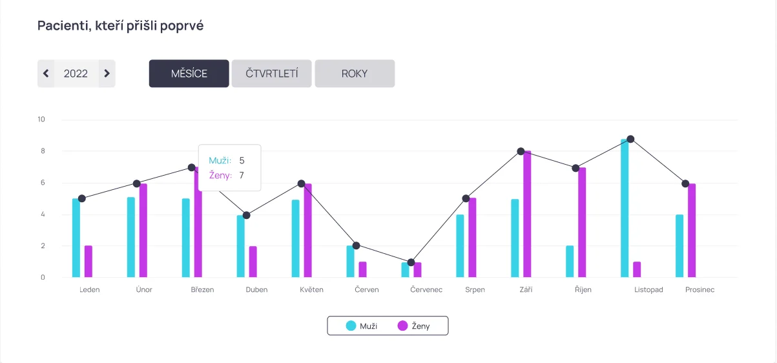Select the MĚSÍCE tab

[189, 74]
